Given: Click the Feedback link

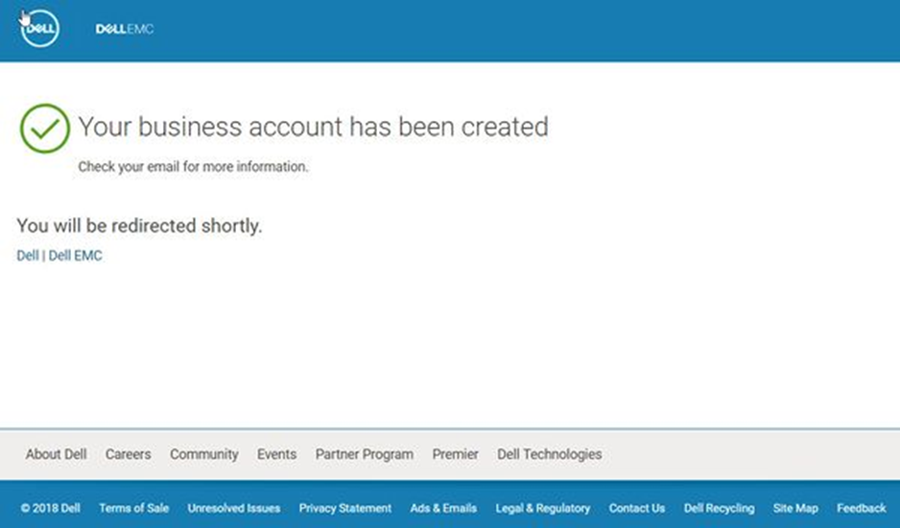Looking at the screenshot, I should [861, 508].
